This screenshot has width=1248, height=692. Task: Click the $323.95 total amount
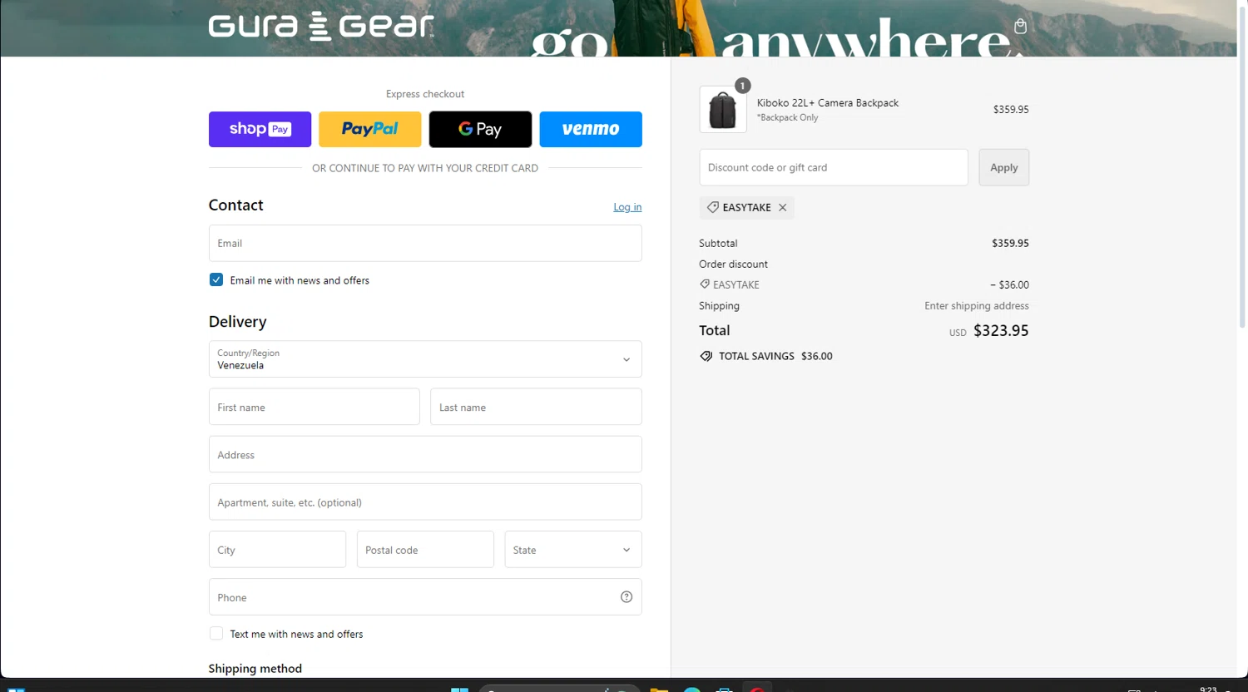click(x=1001, y=331)
